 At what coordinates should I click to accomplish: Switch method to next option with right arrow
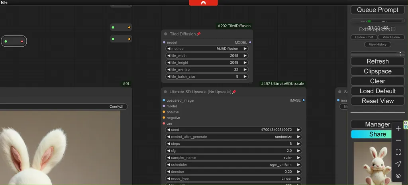point(245,49)
